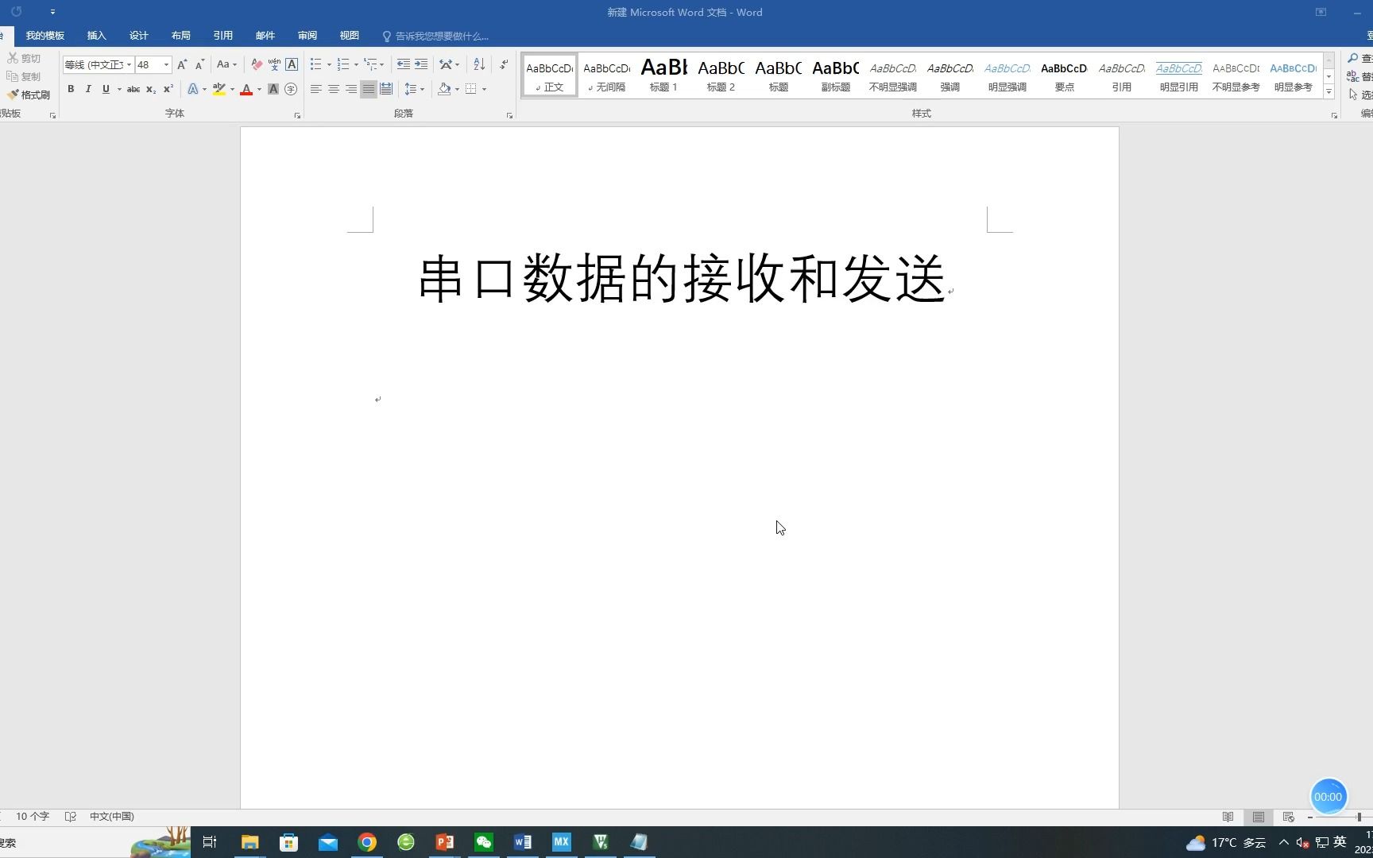
Task: Open the font size dropdown
Action: pyautogui.click(x=164, y=64)
